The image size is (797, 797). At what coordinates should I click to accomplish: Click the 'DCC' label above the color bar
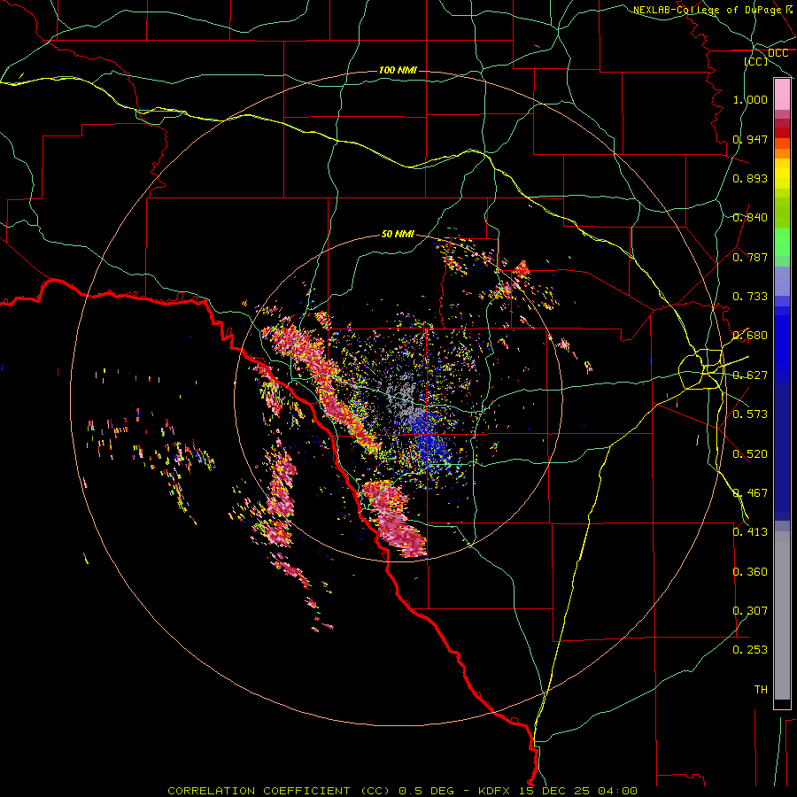778,53
